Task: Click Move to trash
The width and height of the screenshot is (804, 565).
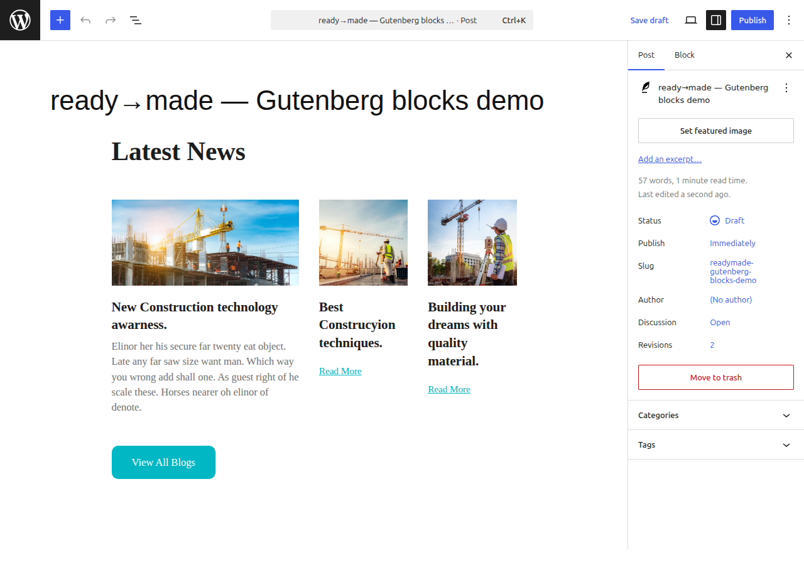Action: point(716,377)
